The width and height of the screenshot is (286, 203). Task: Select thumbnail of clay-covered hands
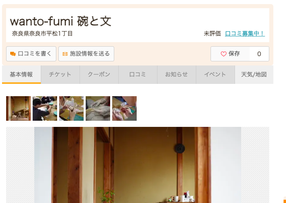98,108
